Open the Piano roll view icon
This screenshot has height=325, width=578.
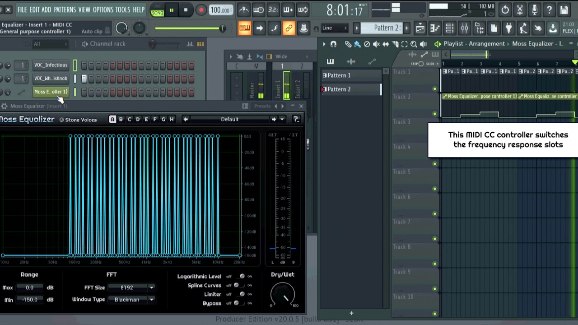click(x=435, y=28)
